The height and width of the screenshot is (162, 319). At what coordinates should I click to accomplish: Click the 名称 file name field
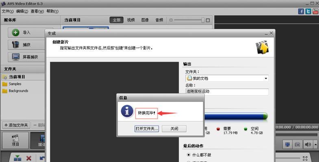coord(227,92)
